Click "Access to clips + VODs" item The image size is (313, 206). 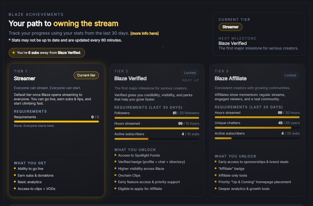36,189
